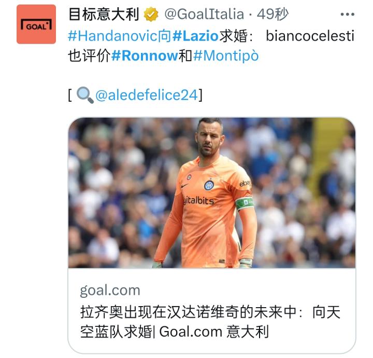Open the #Ronnow hashtag
This screenshot has width=373, height=358.
pyautogui.click(x=145, y=56)
